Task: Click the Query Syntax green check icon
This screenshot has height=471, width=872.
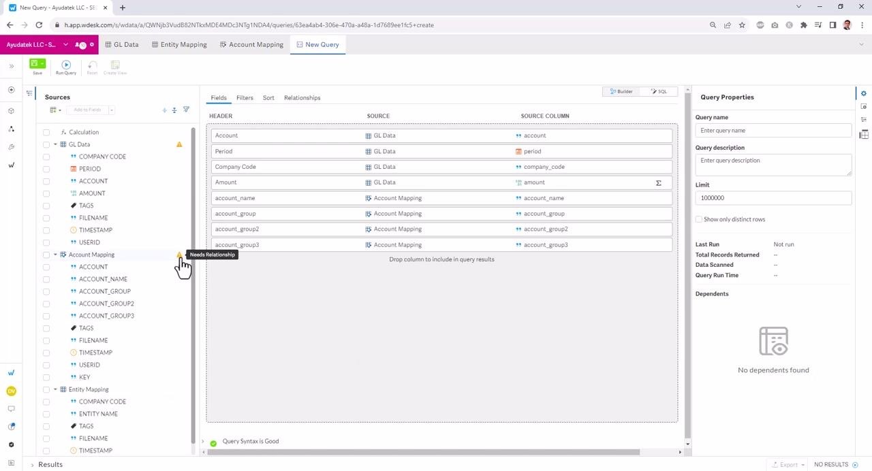Action: tap(213, 443)
